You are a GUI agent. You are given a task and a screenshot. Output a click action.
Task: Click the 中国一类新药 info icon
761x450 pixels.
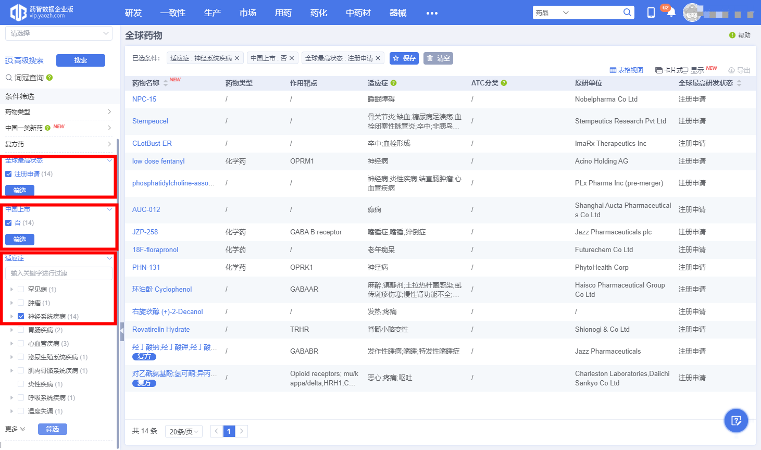48,128
